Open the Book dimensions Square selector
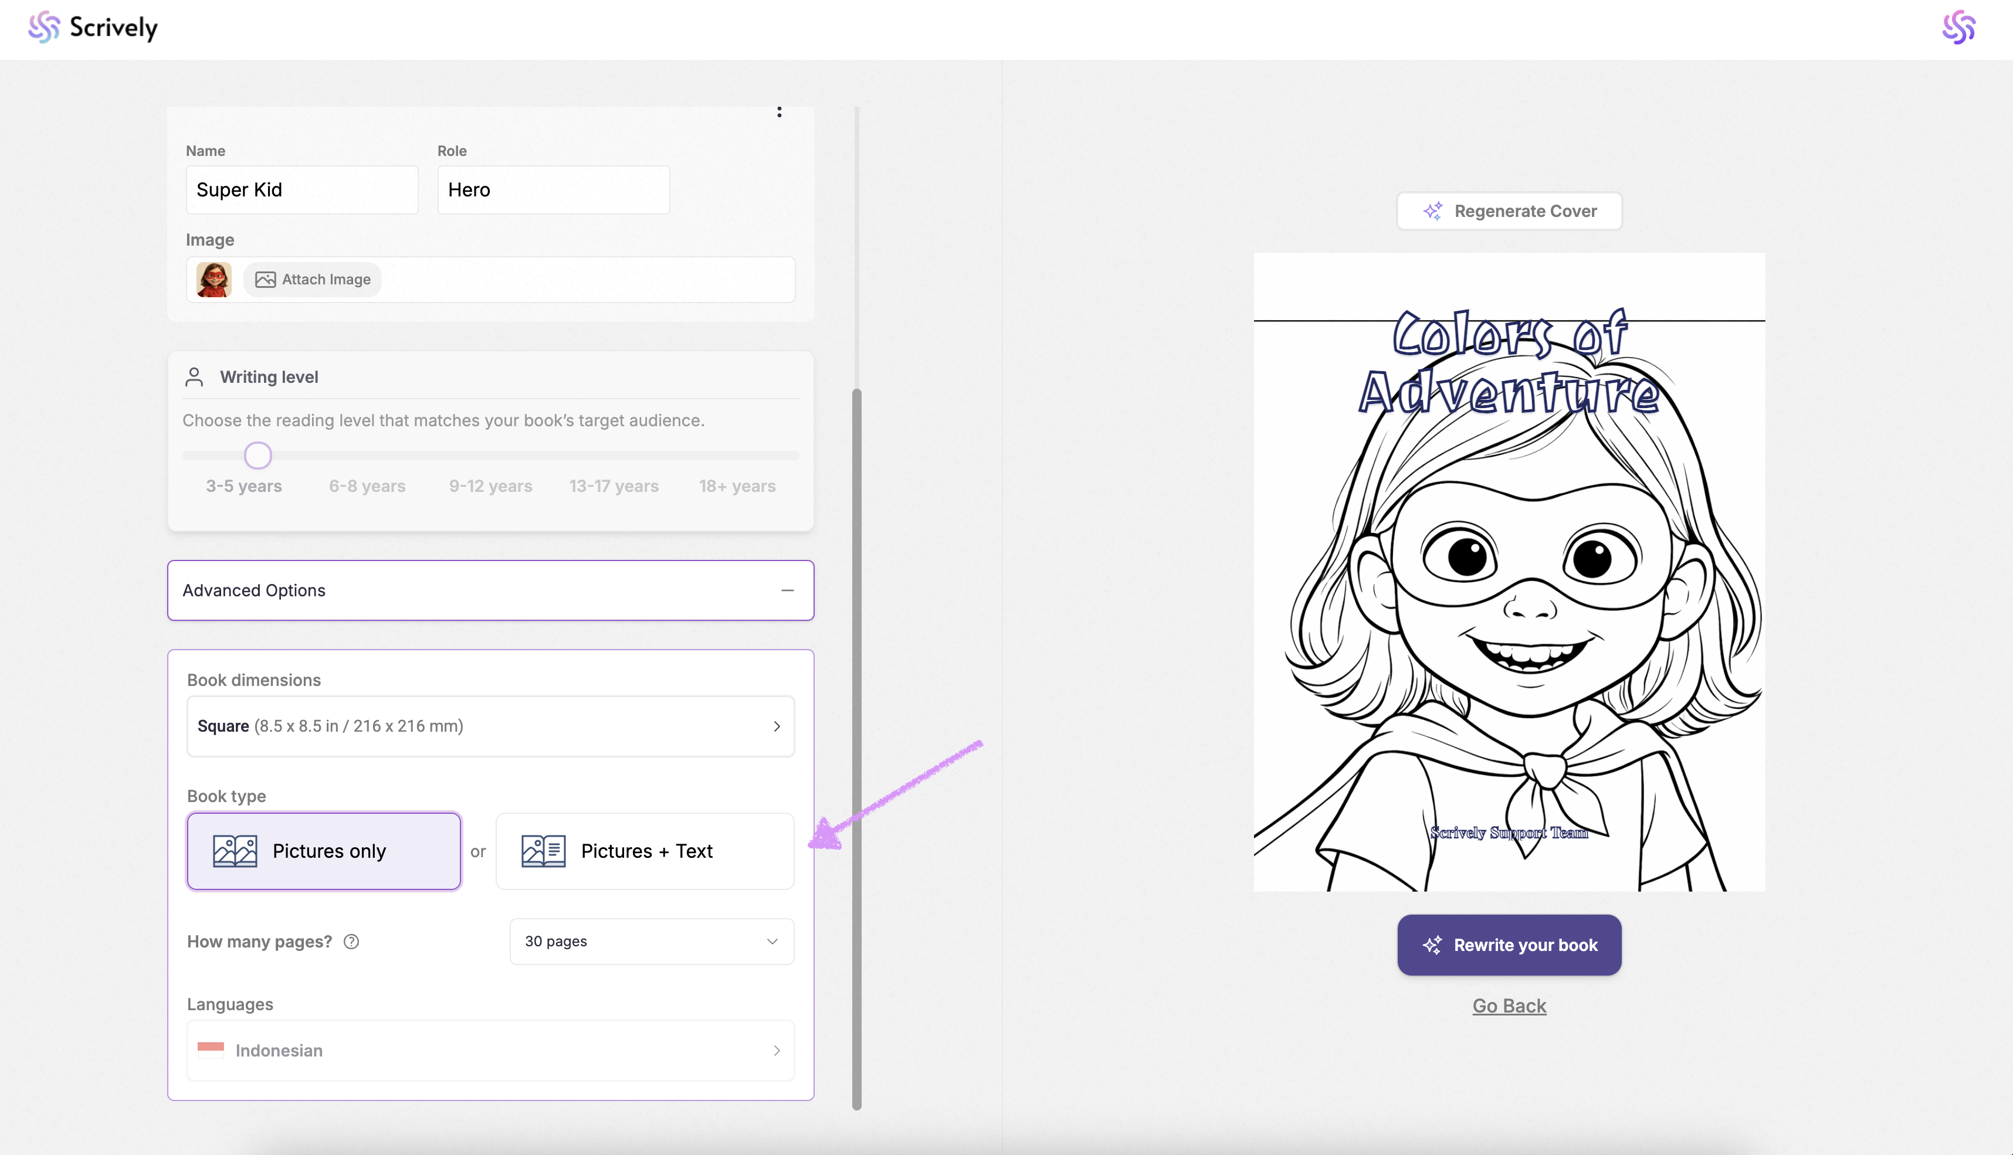 pyautogui.click(x=490, y=726)
